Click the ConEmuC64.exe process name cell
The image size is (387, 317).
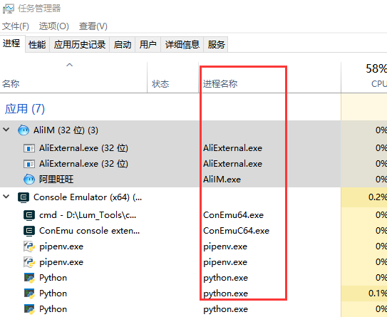236,231
